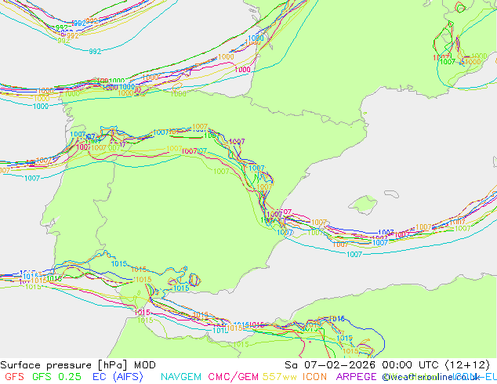Screen dimensions: 497x384
Task: Click the red GFS legend label
Action: [14, 377]
